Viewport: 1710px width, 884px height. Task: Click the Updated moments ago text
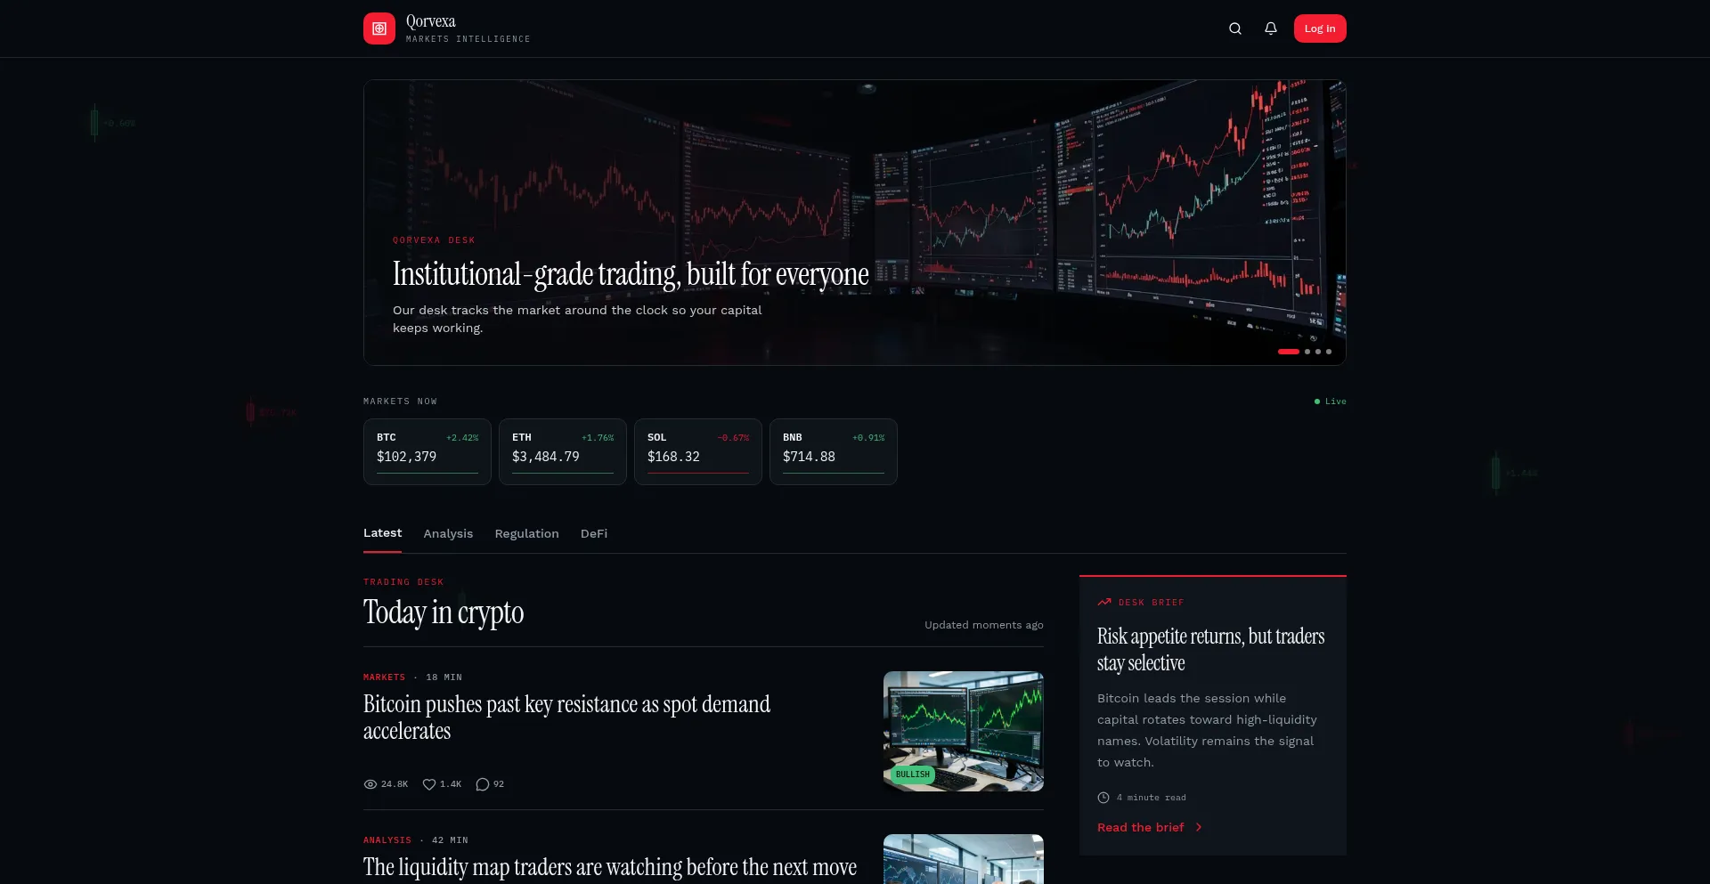click(984, 625)
